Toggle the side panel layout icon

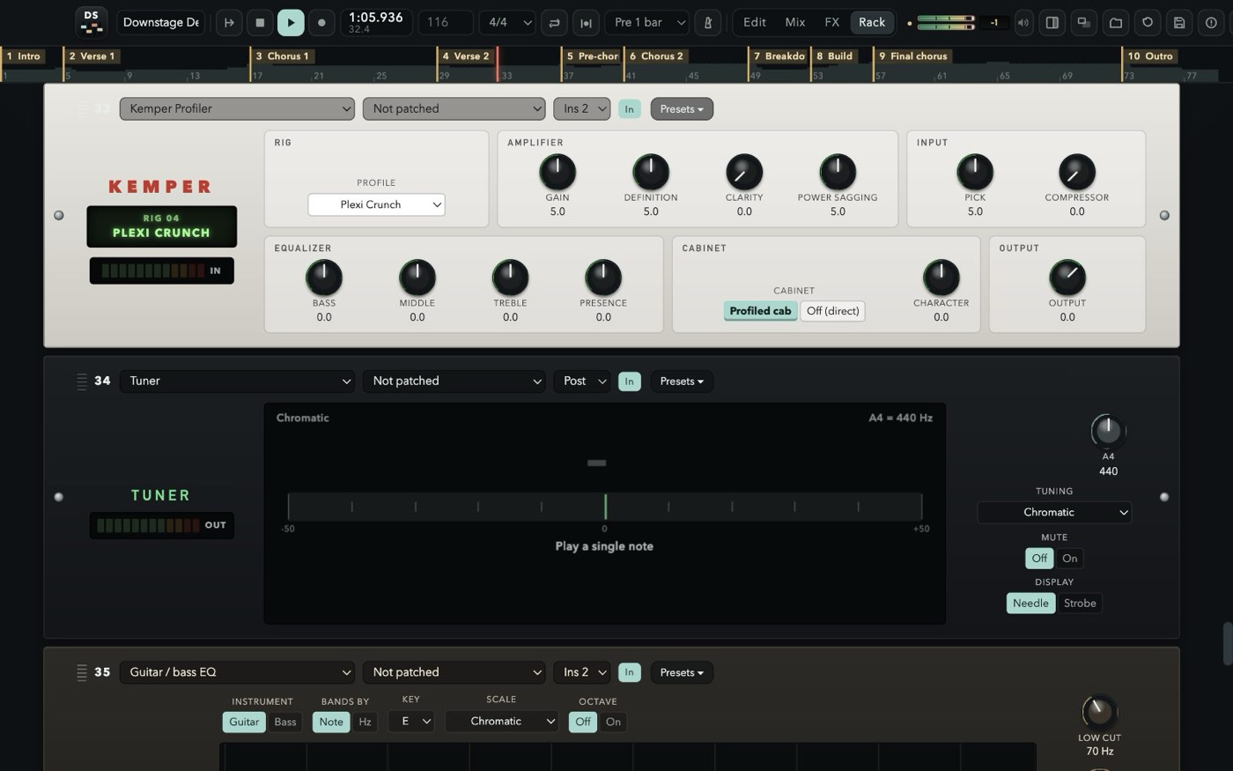pos(1052,23)
